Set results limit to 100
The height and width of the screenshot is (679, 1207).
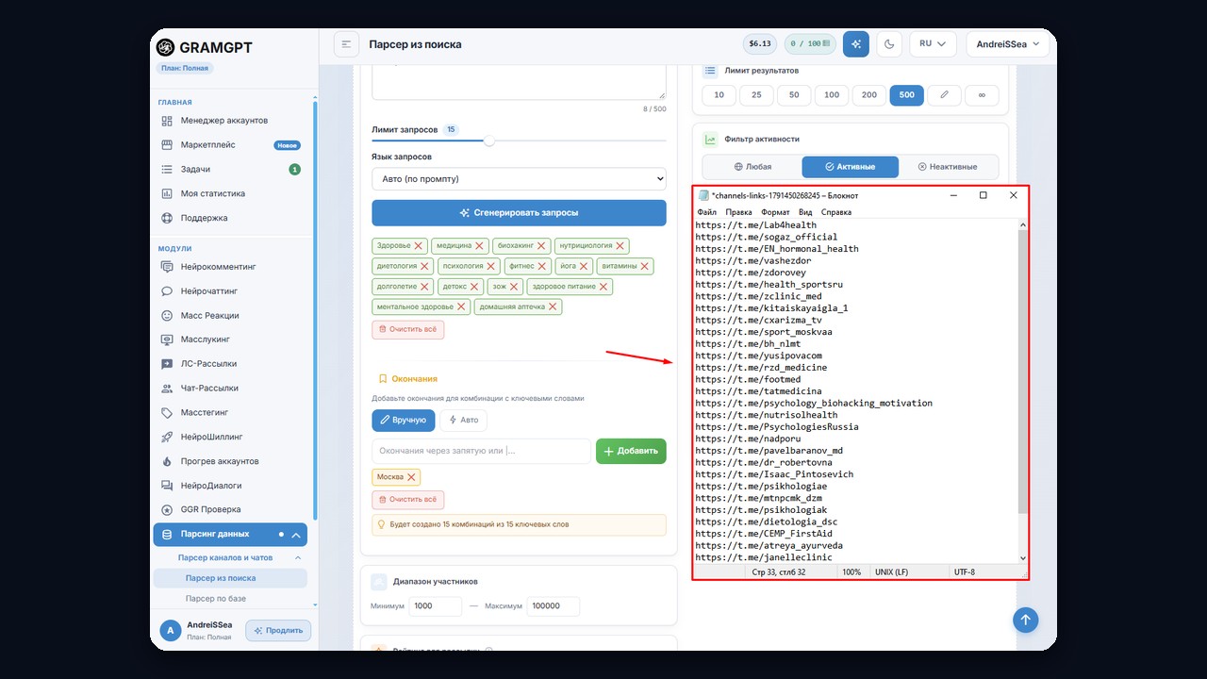[831, 94]
